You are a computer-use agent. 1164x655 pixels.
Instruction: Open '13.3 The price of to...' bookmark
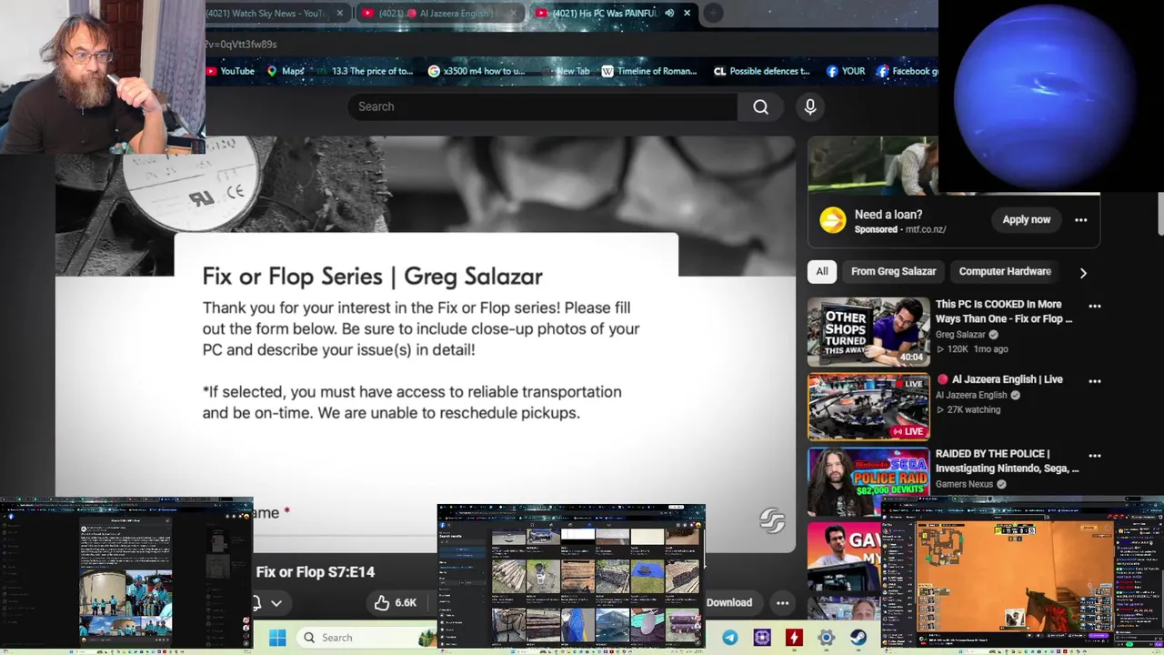(365, 71)
